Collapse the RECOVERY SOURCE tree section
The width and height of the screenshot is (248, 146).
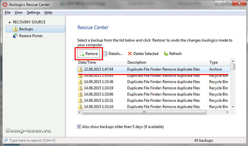pyautogui.click(x=9, y=22)
